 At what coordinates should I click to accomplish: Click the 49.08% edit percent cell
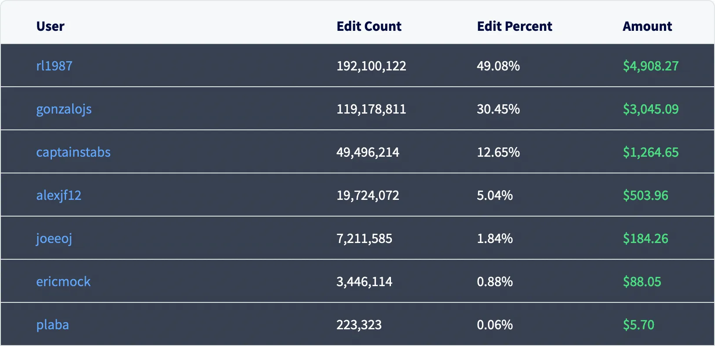[498, 66]
